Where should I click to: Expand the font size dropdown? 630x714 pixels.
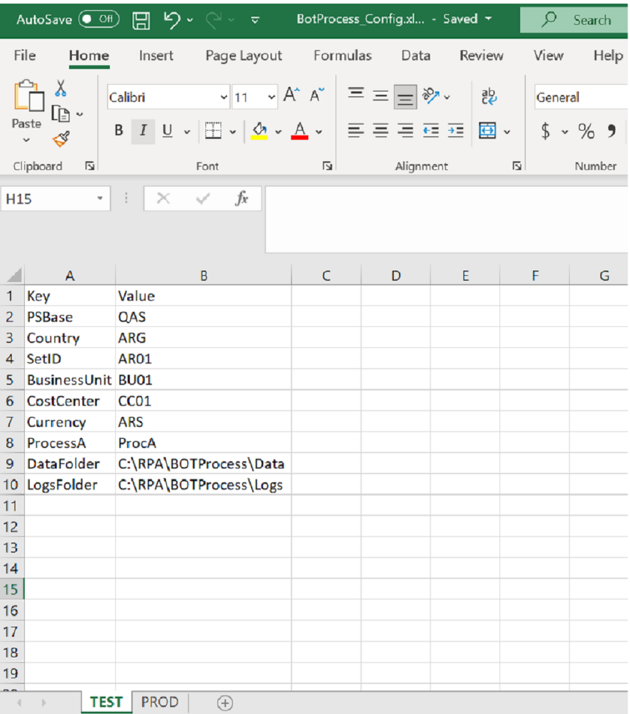click(271, 97)
